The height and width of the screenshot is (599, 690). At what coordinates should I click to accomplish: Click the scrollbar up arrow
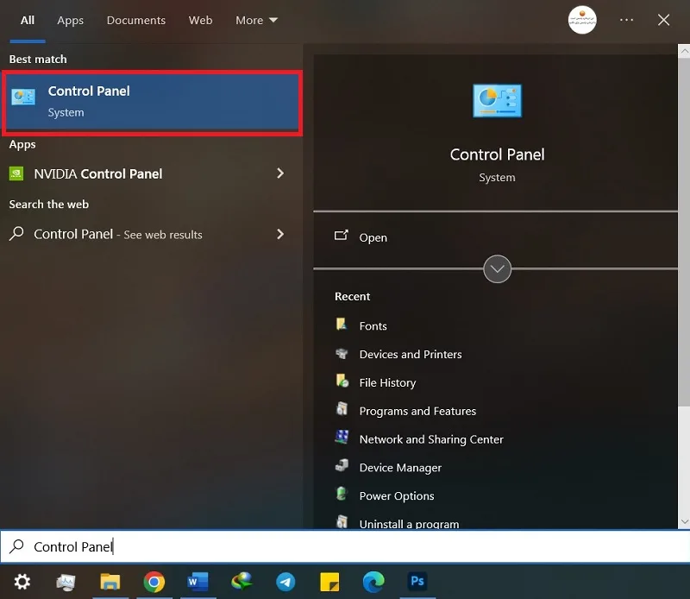click(684, 51)
